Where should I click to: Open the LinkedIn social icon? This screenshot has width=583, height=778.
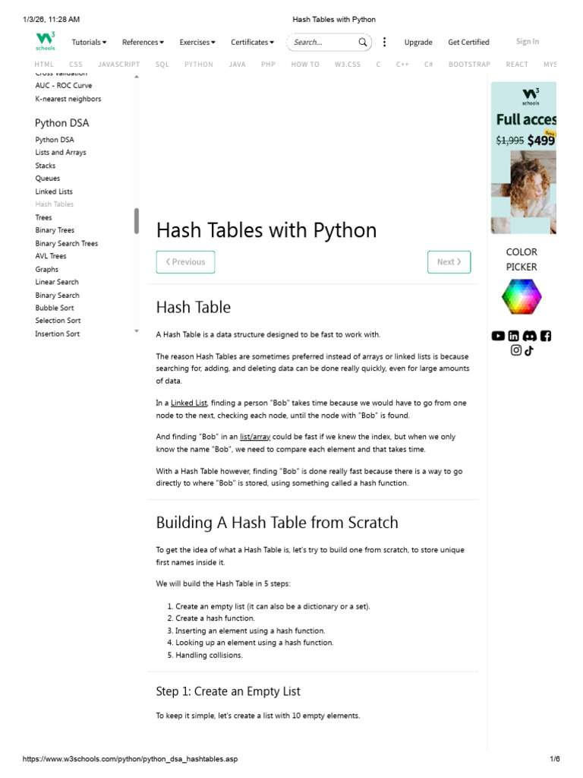(x=514, y=336)
